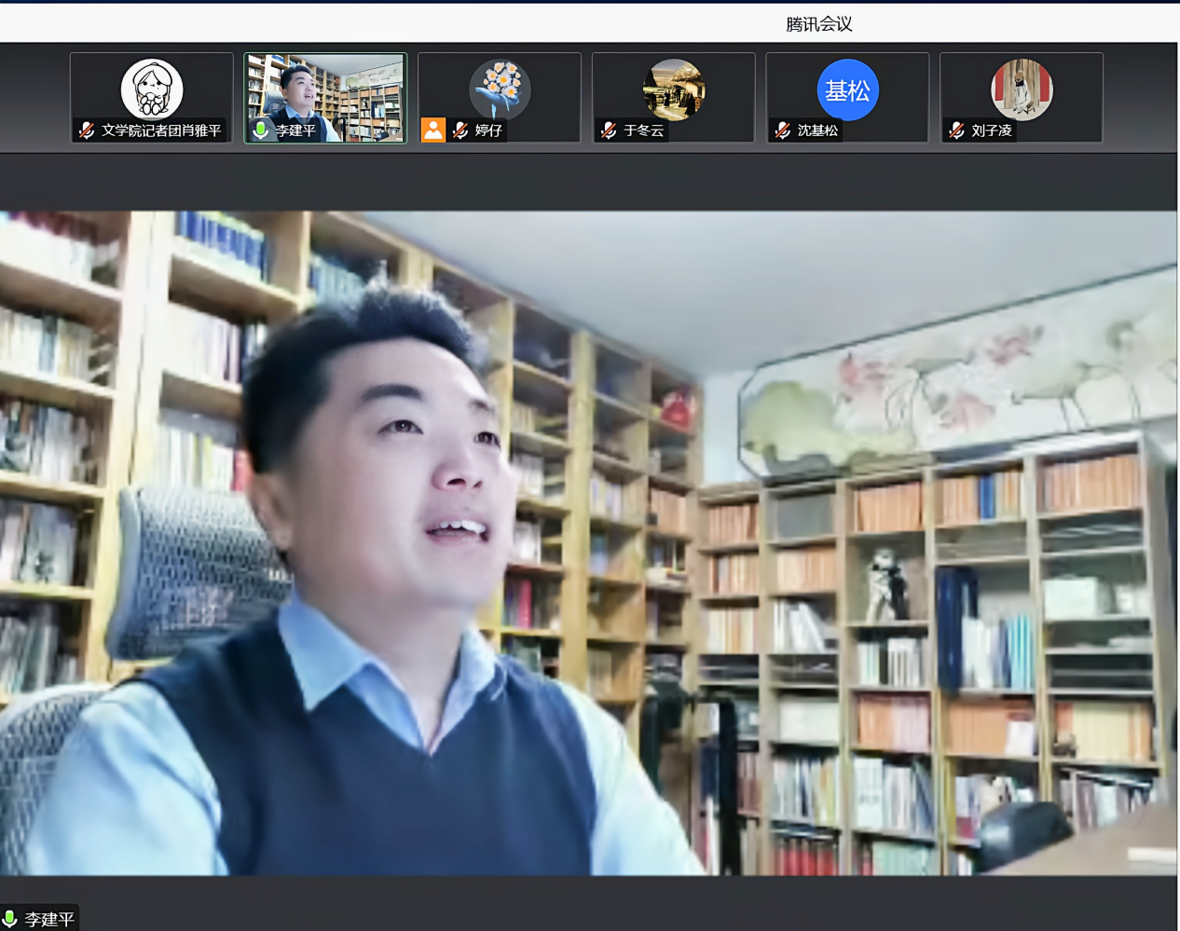The height and width of the screenshot is (931, 1180).
Task: Click muted mic icon beside 文学院记者团肖雅平
Action: 87,130
